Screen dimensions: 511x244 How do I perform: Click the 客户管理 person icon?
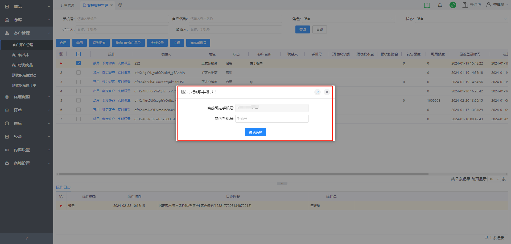point(7,33)
